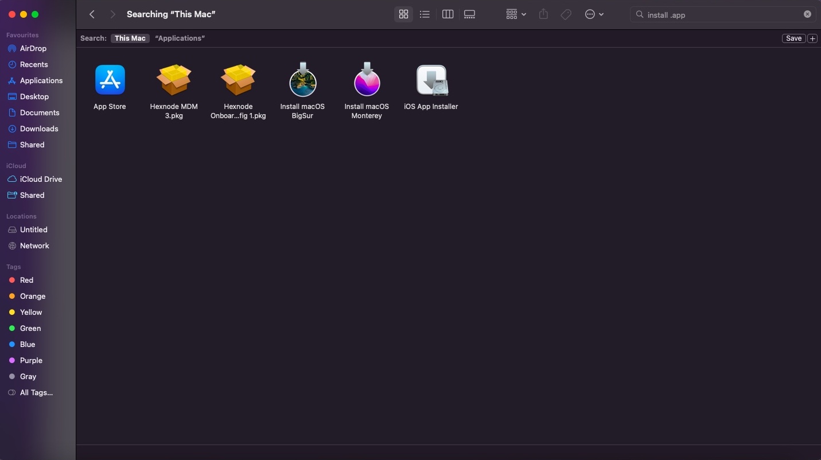821x460 pixels.
Task: Click the search field containing install .app
Action: tap(723, 14)
